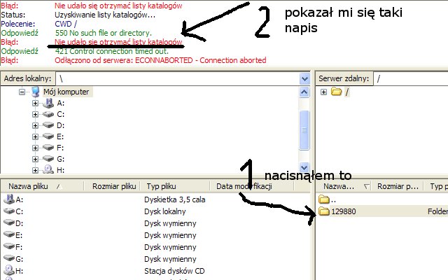Expand drive F: in local tree
The image size is (448, 280).
[x=35, y=148]
